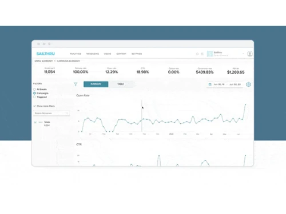
Task: Select the end date Jun 30, 20
Action: click(235, 84)
